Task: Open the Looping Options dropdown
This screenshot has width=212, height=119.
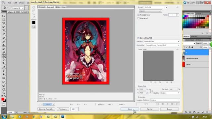Action: (165, 100)
